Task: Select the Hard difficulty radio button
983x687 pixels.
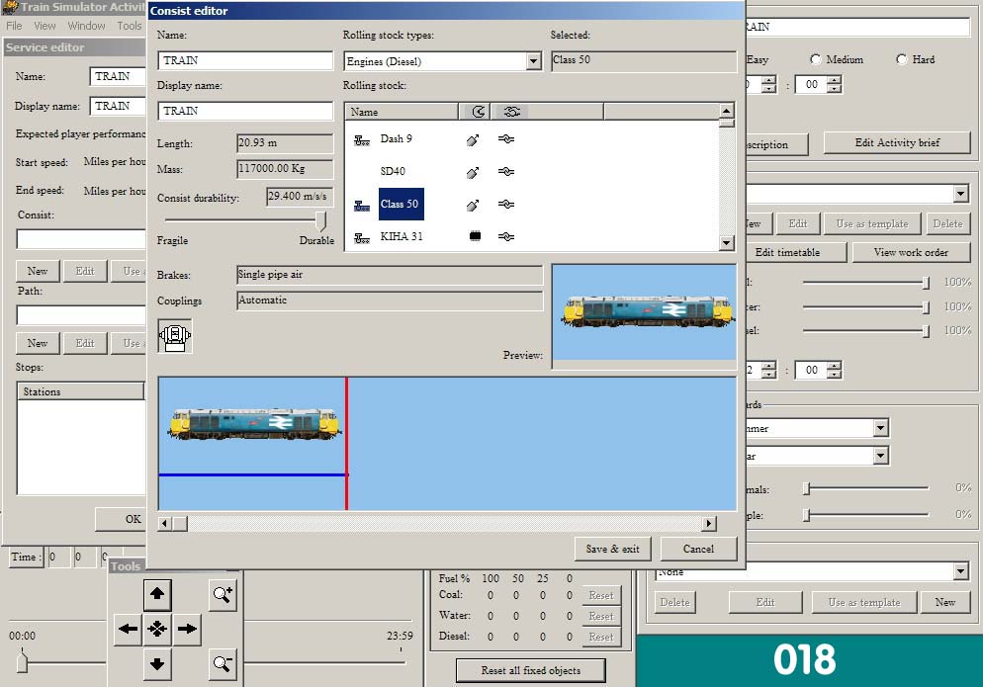Action: click(x=902, y=59)
